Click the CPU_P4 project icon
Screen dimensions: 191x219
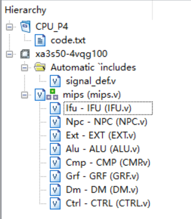point(25,27)
